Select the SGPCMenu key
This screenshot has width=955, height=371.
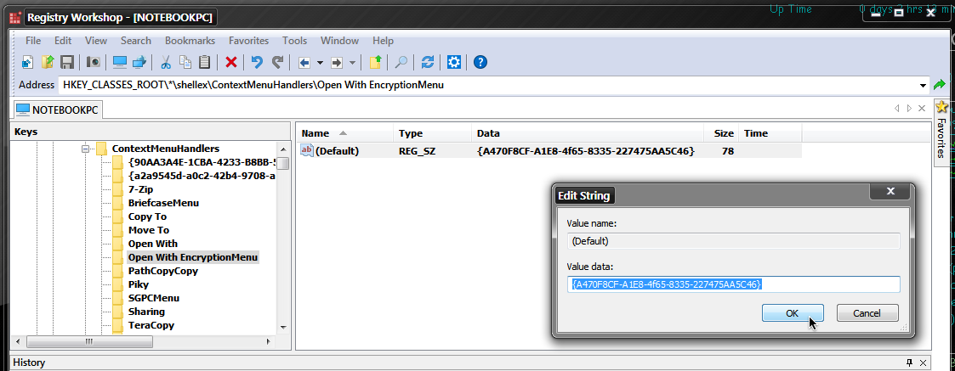click(x=153, y=298)
